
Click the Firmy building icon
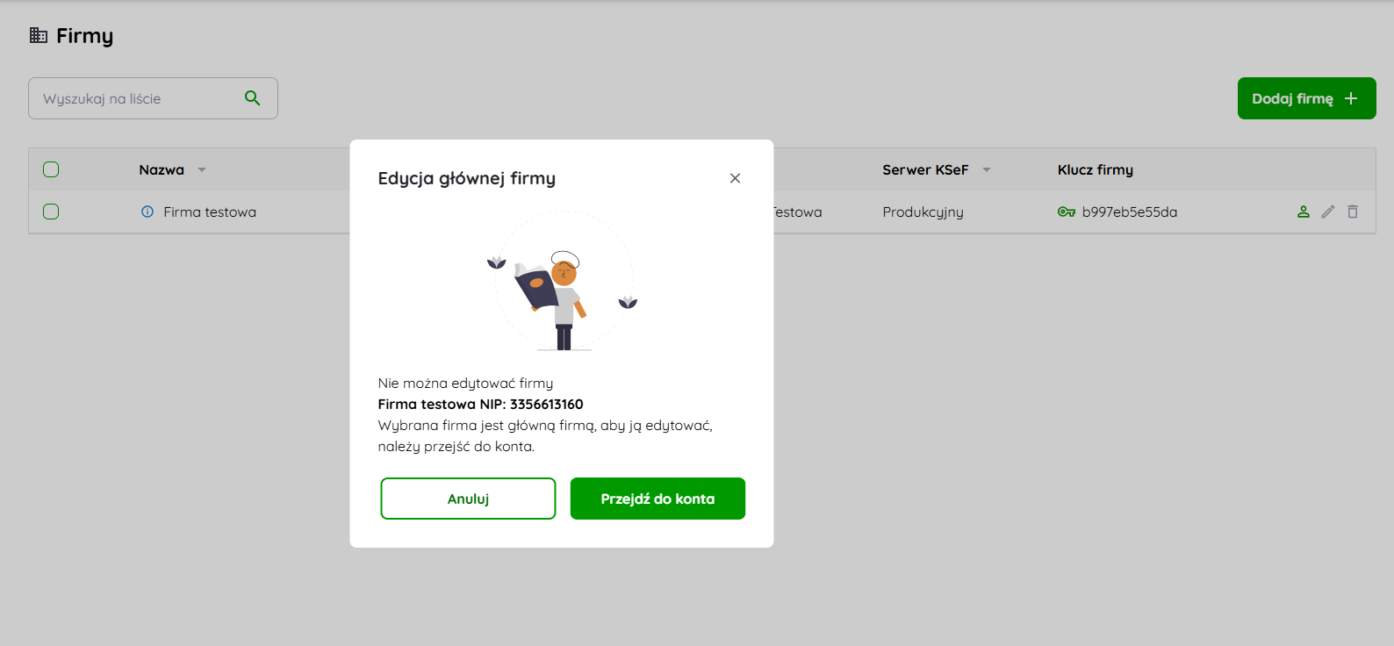39,36
